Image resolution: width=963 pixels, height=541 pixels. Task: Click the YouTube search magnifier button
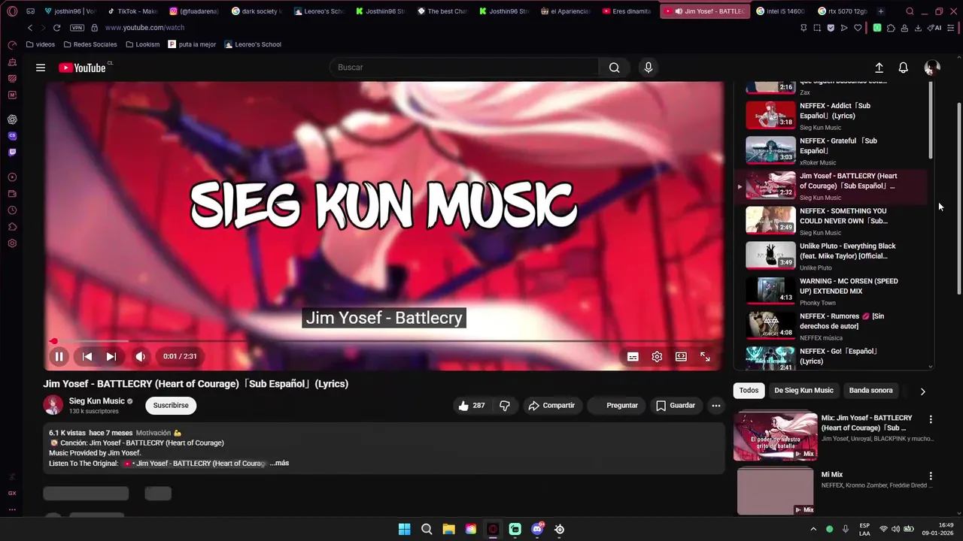pos(615,68)
